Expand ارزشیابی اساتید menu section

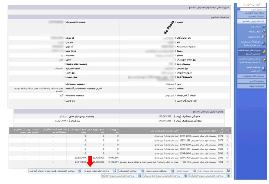(252, 86)
